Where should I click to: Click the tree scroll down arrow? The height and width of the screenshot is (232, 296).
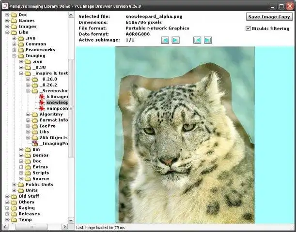[71, 220]
